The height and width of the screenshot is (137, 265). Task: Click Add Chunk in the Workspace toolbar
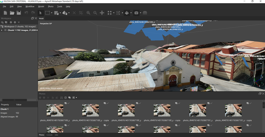(x=2, y=22)
